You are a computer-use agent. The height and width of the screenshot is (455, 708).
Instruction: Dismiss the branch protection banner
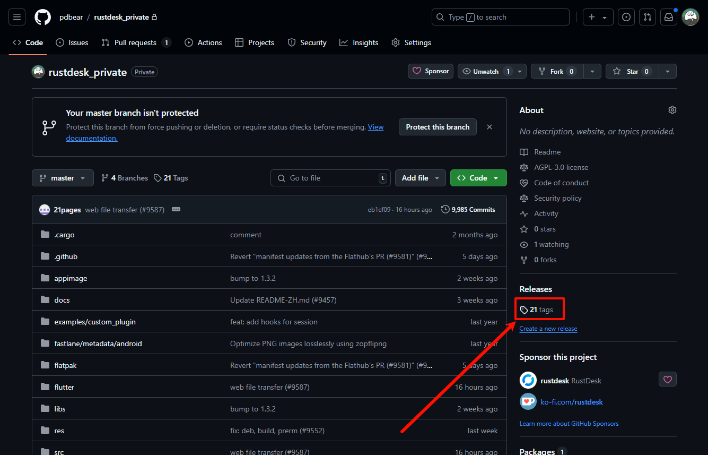(x=490, y=127)
